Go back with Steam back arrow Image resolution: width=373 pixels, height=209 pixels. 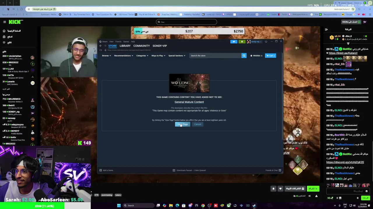coord(100,46)
